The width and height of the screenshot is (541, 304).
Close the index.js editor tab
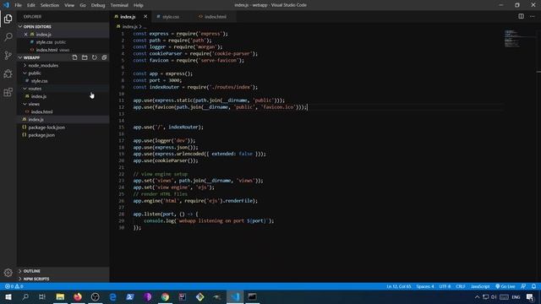click(x=145, y=17)
